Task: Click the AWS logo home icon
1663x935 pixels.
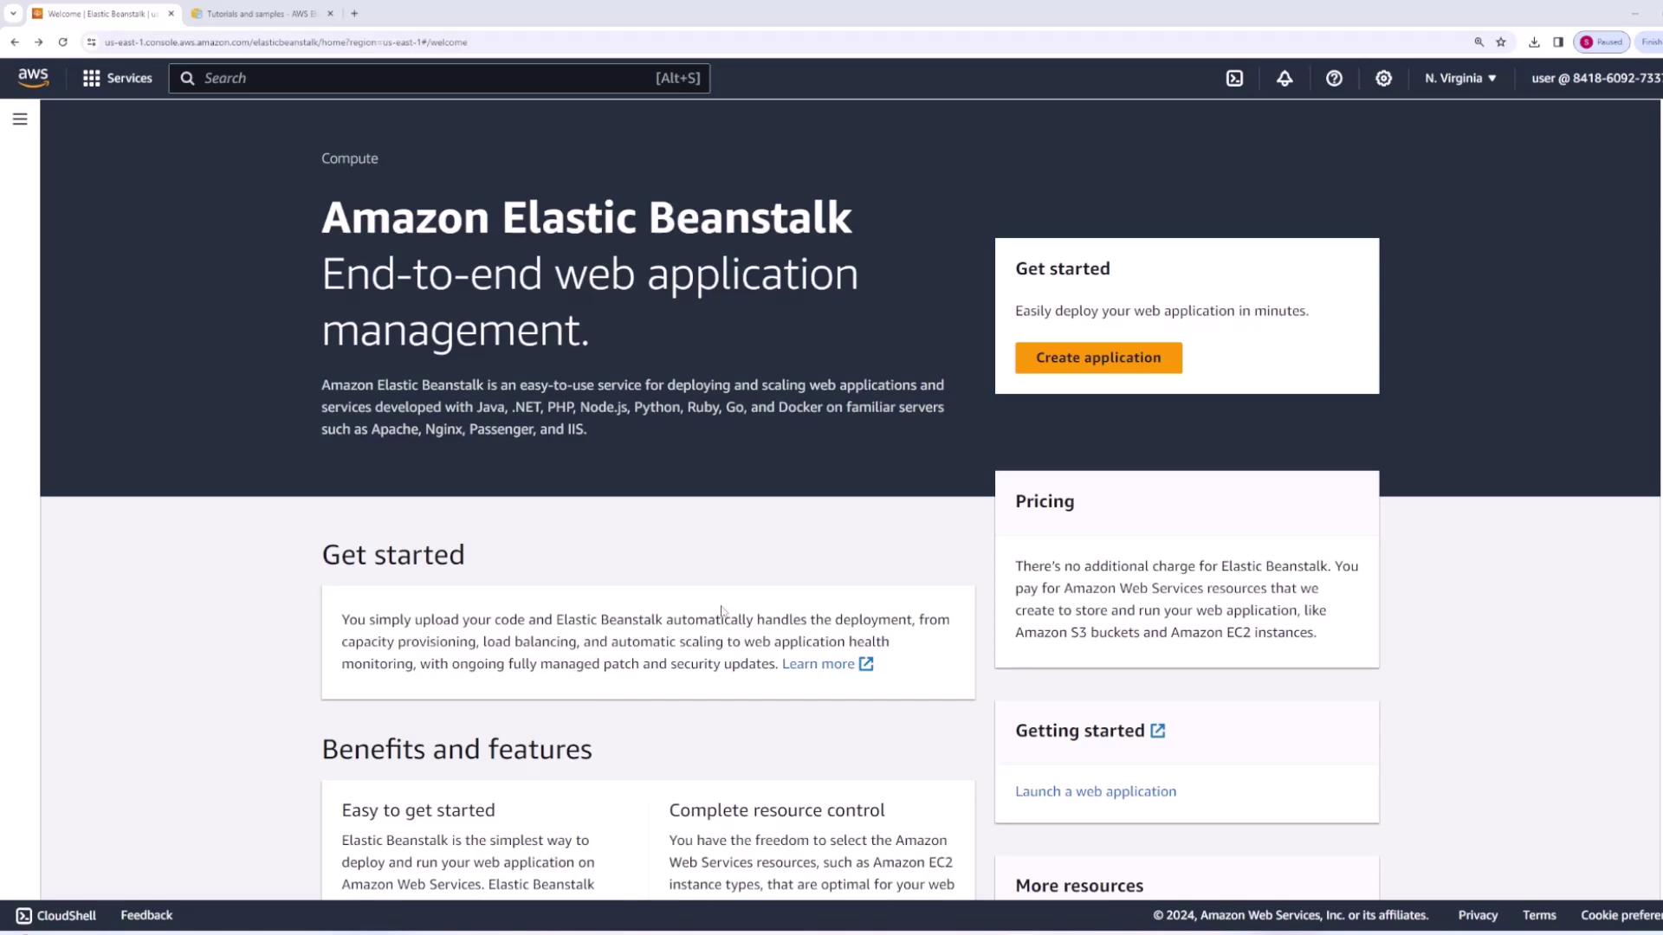Action: coord(33,78)
